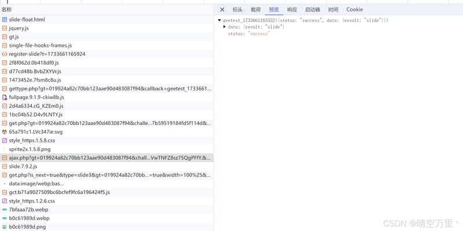Click the script icon beside d77cd48b.Bvb2XYVr.js
Viewport: 463px width, 231px height.
click(x=5, y=71)
